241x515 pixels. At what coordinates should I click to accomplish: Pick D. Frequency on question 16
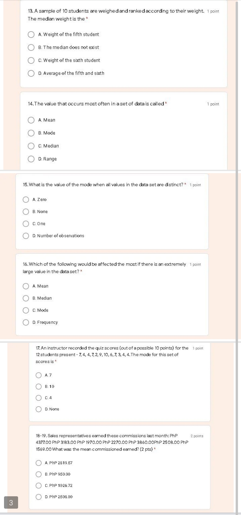click(26, 322)
